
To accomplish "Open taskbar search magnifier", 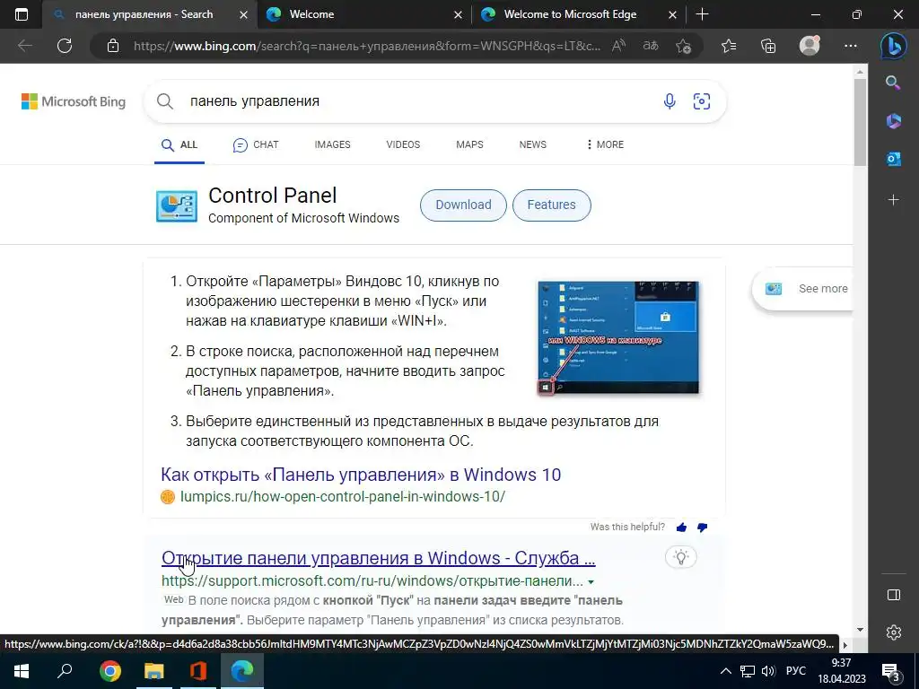I will coord(65,671).
